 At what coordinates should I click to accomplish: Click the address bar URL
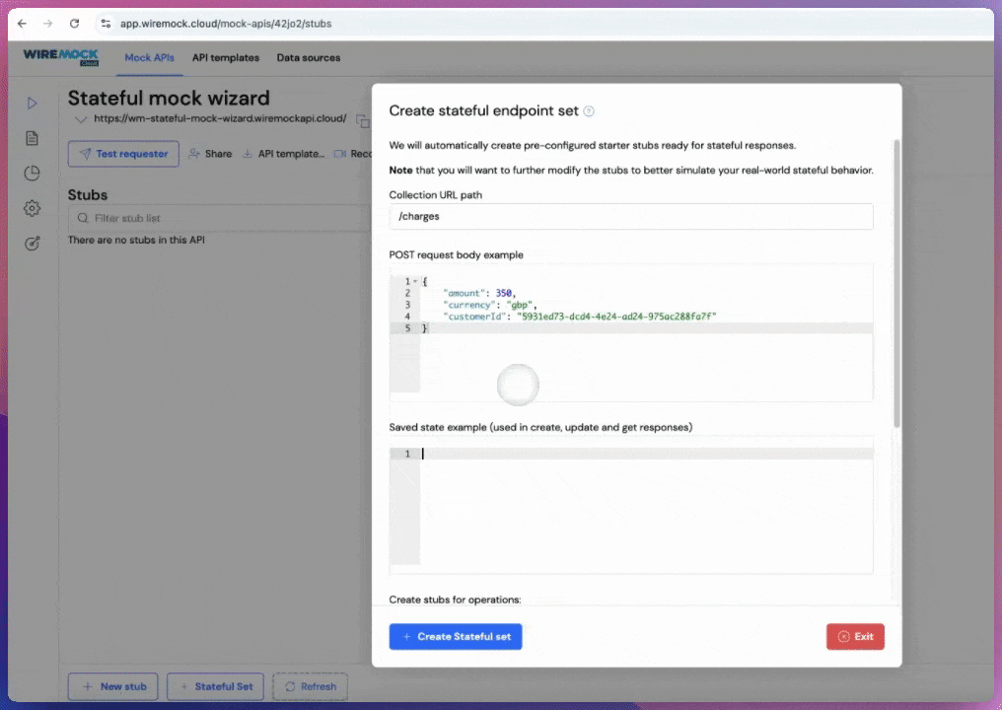pyautogui.click(x=226, y=24)
